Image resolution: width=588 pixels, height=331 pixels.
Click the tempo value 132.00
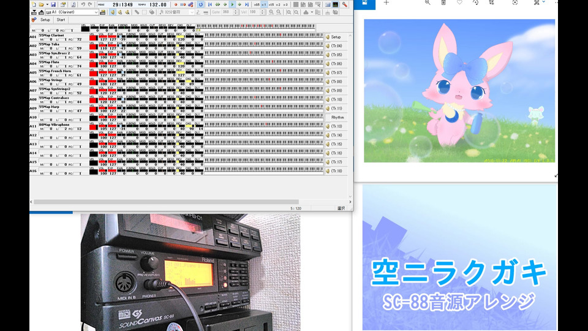(157, 4)
